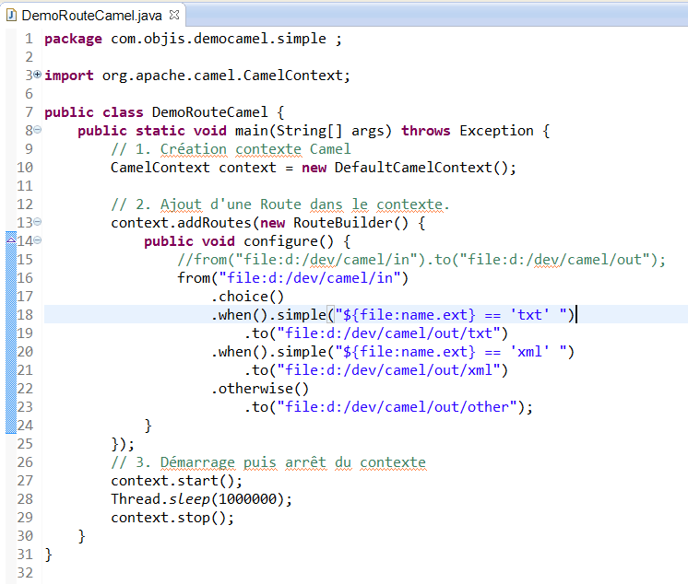Viewport: 688px width, 584px height.
Task: Select the DemoRouteCamel.java editor tab
Action: point(91,16)
